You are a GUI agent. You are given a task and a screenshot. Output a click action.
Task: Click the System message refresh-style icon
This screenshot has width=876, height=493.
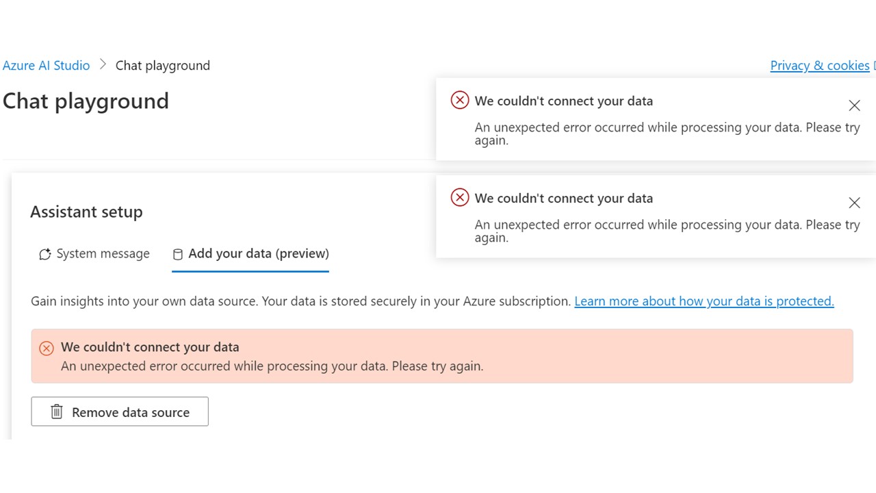[x=45, y=255]
